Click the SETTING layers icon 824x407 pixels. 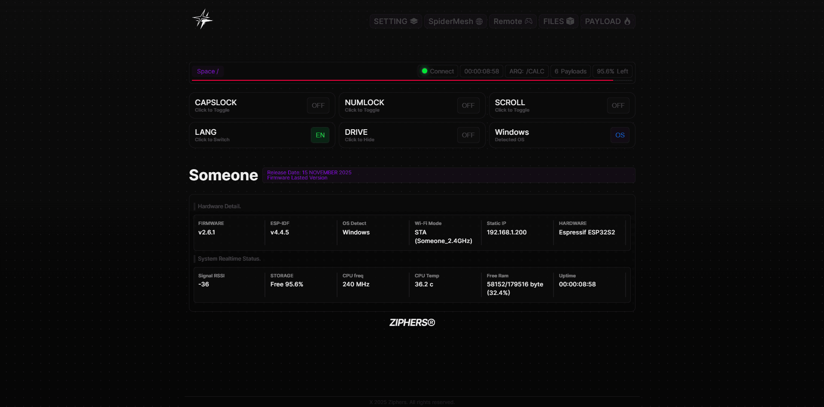pos(414,21)
